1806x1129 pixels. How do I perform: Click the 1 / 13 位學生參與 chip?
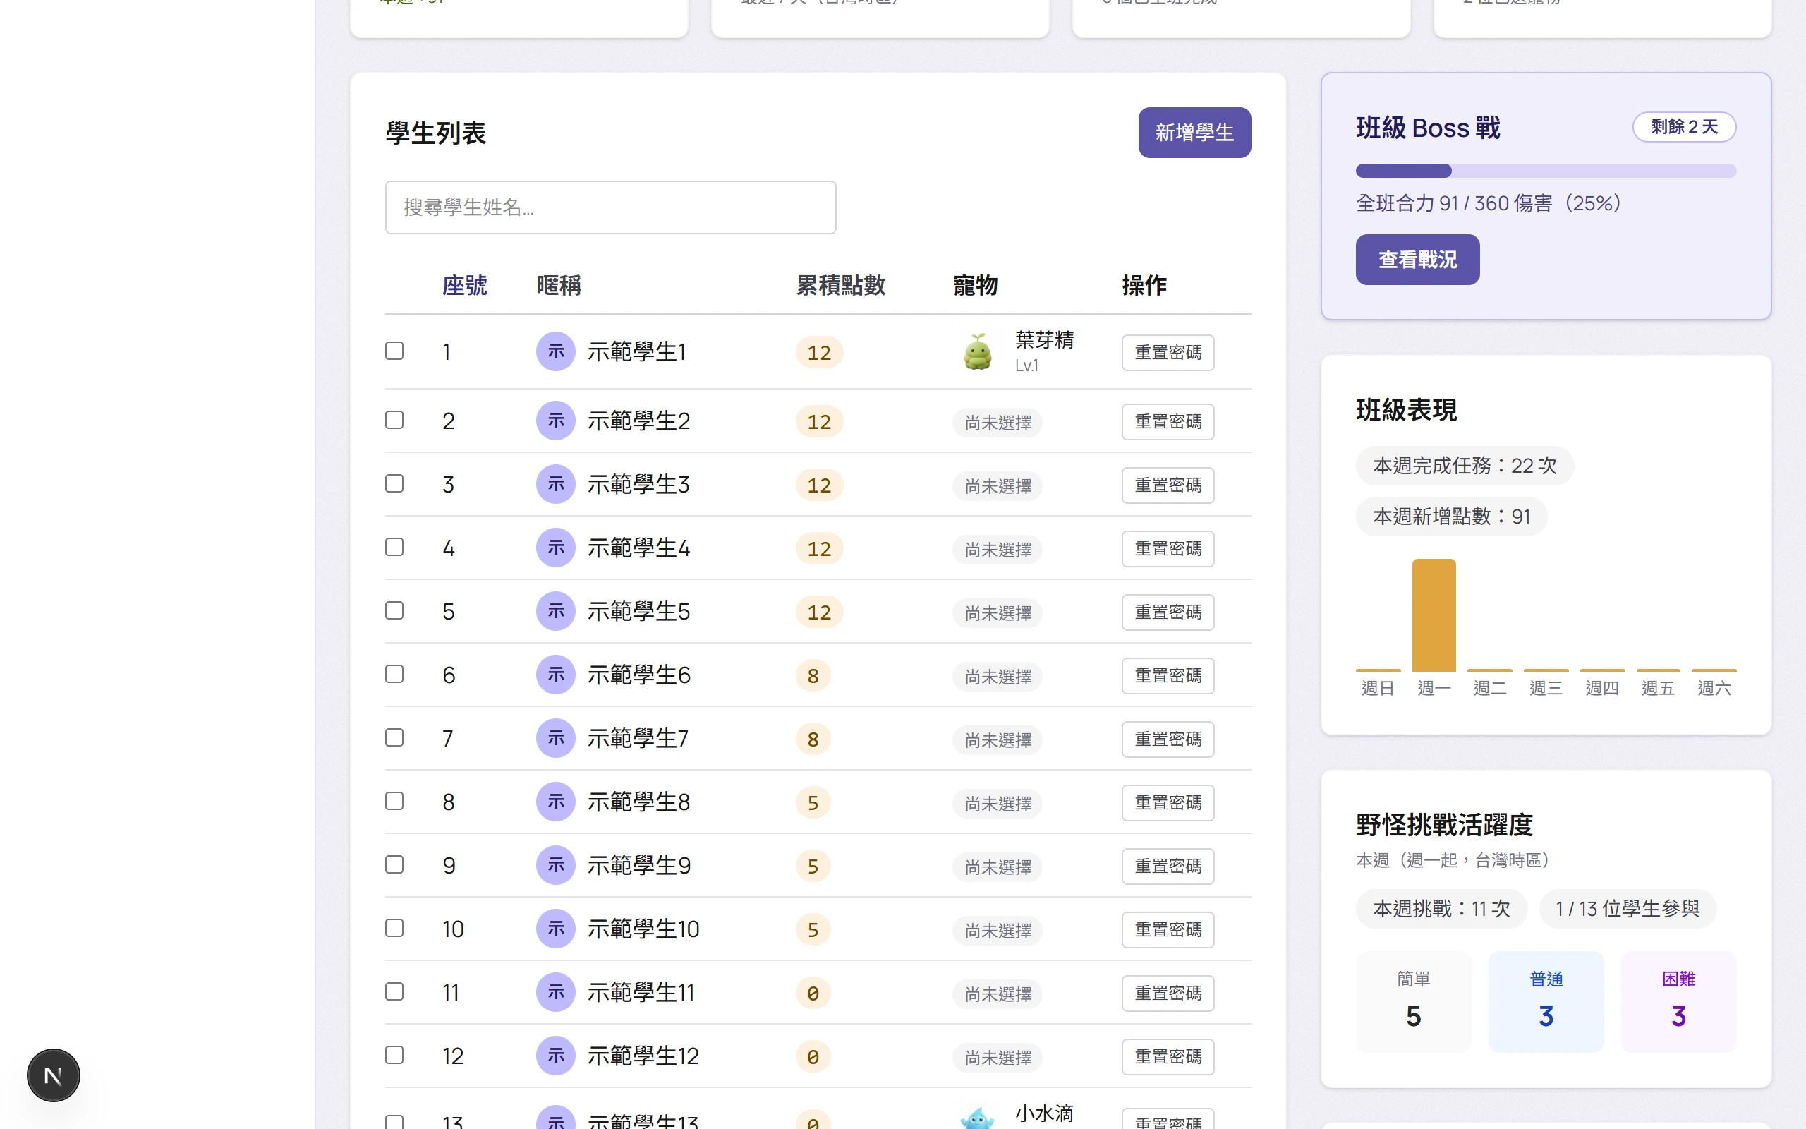pos(1627,909)
